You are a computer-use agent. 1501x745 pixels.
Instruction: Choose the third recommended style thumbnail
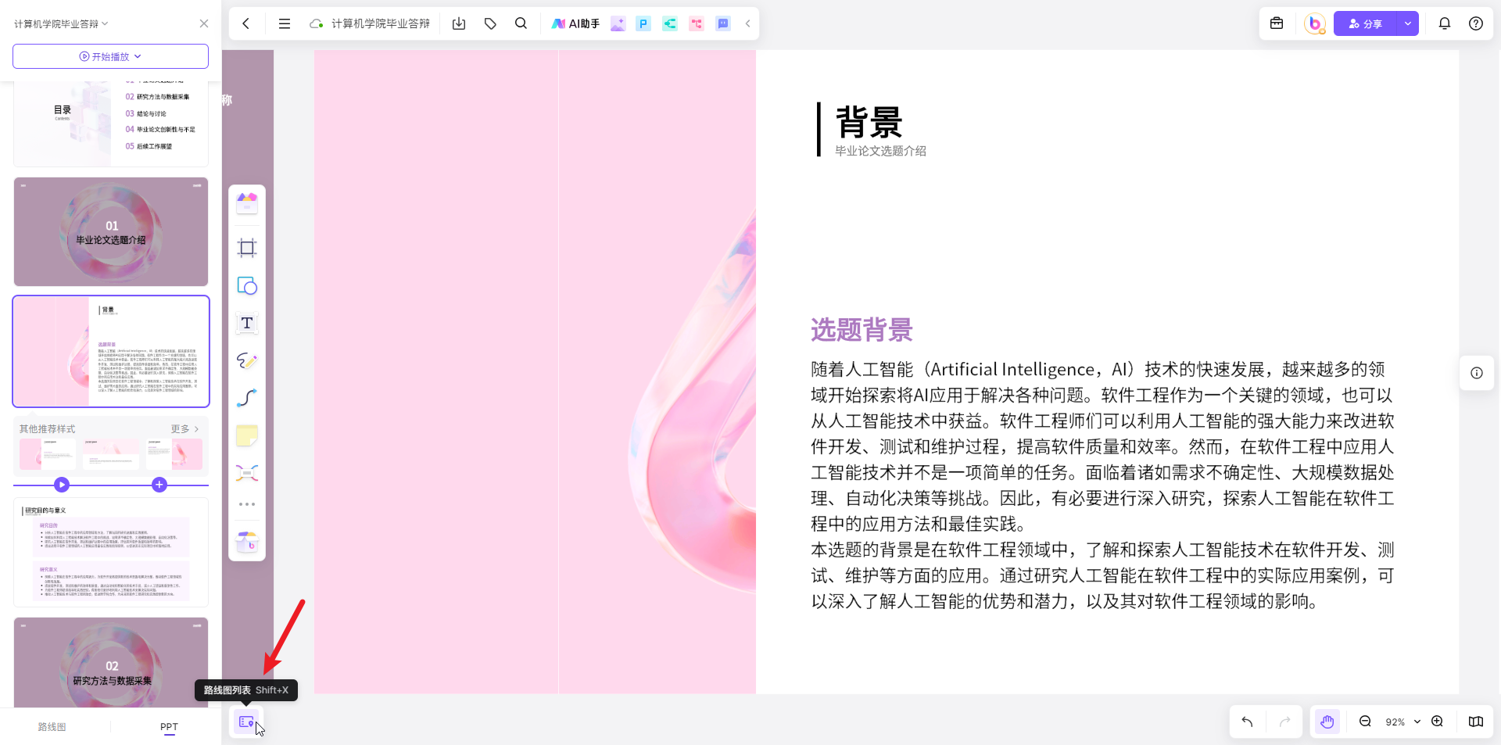pyautogui.click(x=174, y=454)
